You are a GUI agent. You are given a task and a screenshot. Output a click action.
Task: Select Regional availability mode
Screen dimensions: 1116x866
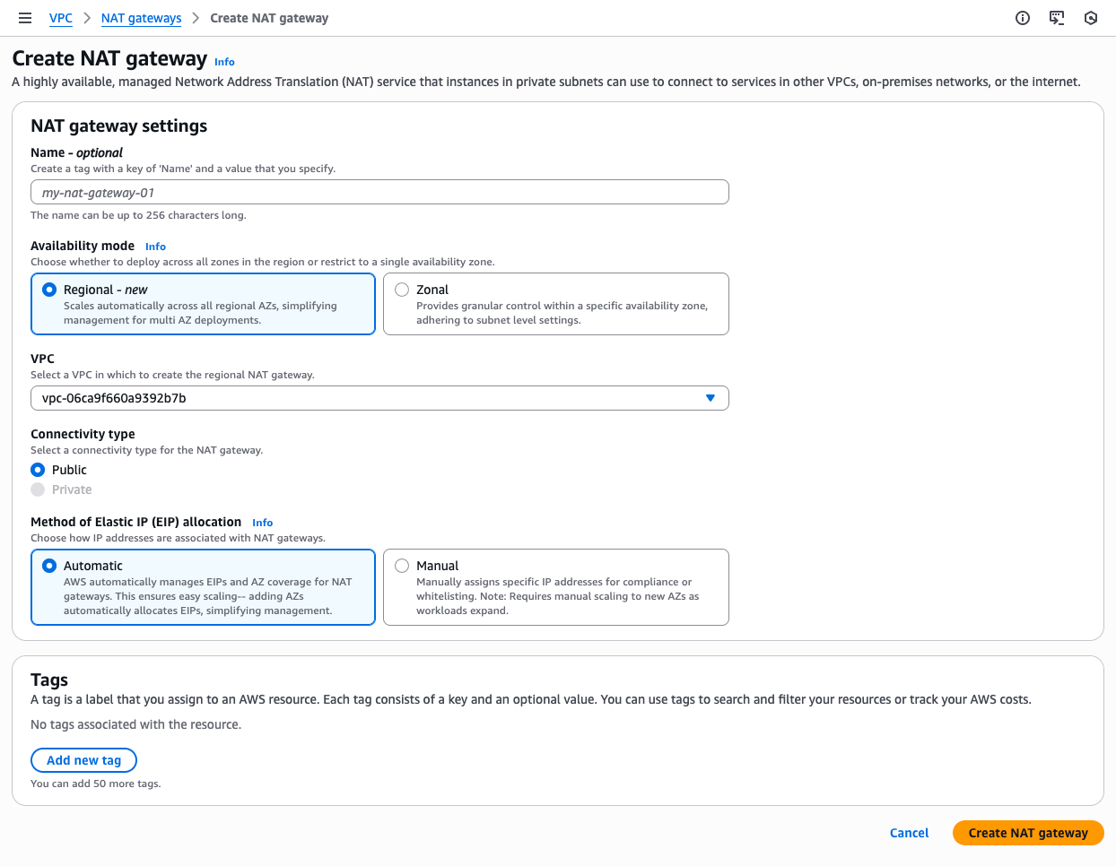click(50, 290)
